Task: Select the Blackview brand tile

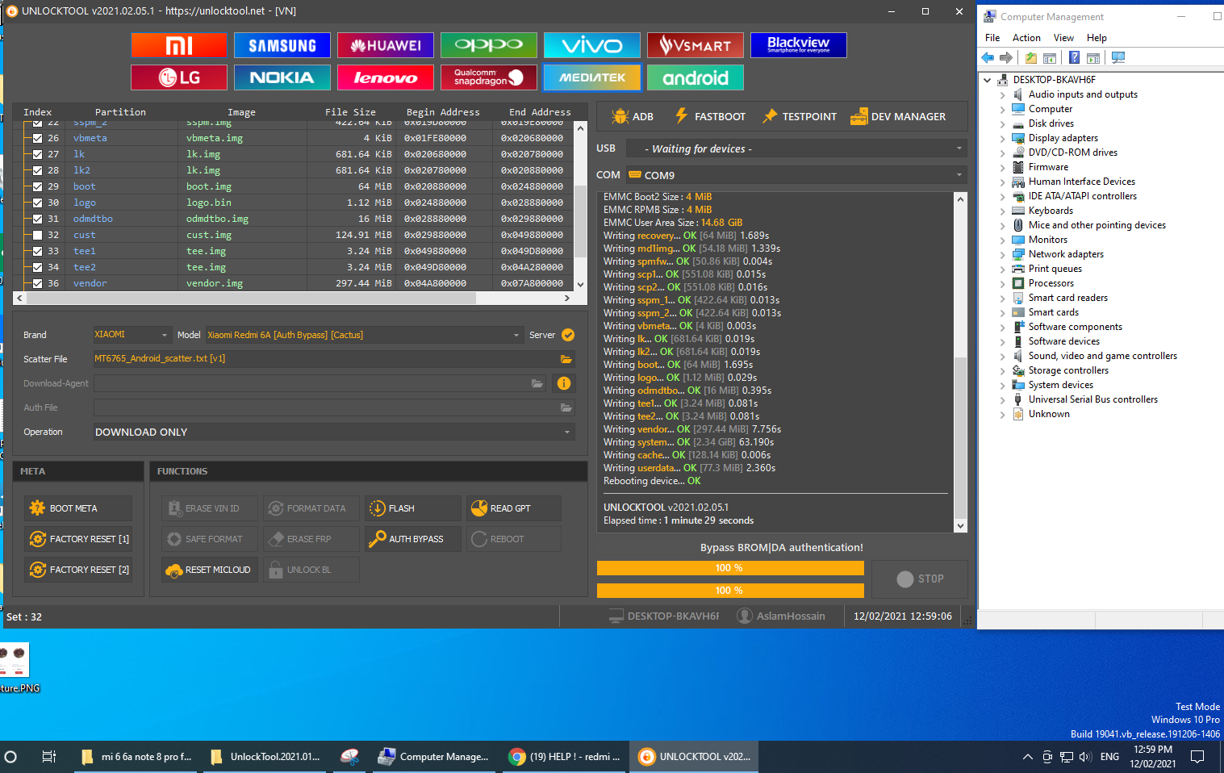Action: click(x=799, y=45)
